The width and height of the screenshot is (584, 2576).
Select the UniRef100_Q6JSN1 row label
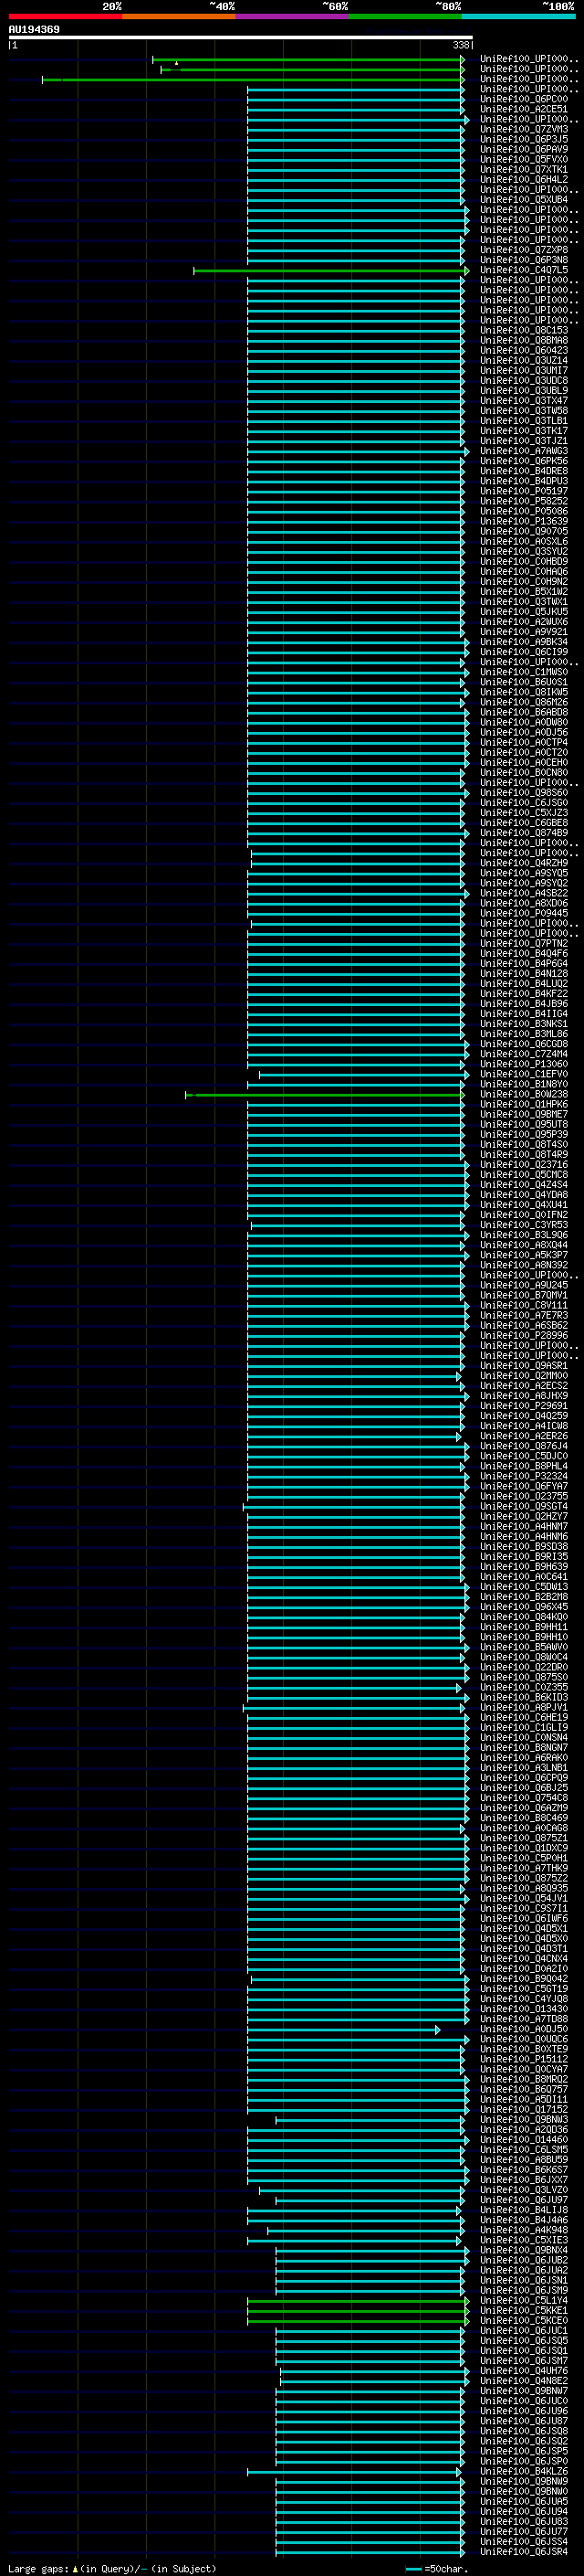524,2281
